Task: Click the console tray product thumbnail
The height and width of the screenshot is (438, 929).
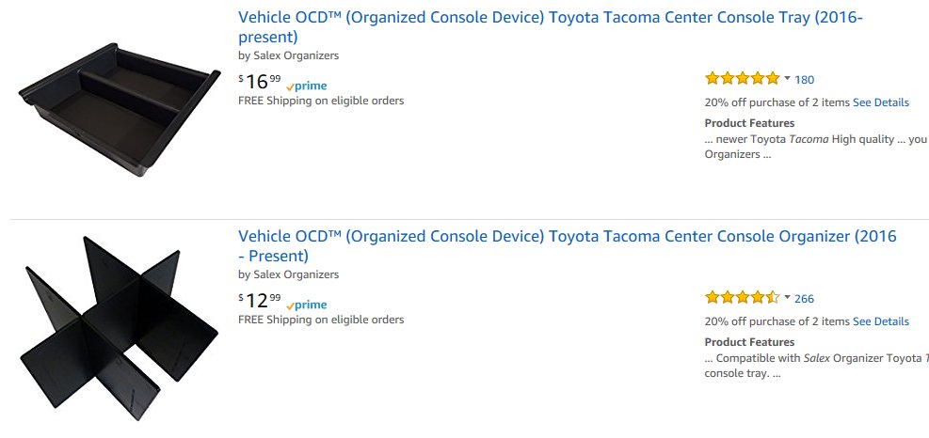Action: [x=120, y=109]
